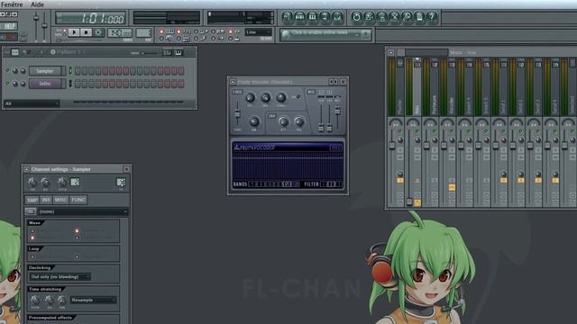The height and width of the screenshot is (324, 577).
Task: Open the keyboard editor icon in step sequencer
Action: [179, 53]
